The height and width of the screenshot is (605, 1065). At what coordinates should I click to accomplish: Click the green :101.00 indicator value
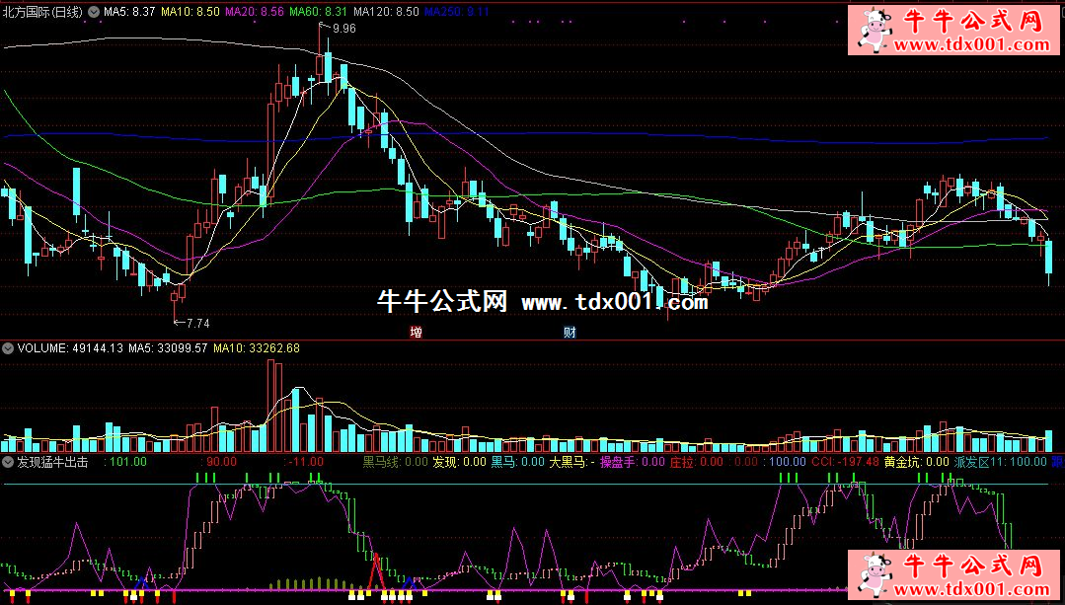tap(124, 462)
